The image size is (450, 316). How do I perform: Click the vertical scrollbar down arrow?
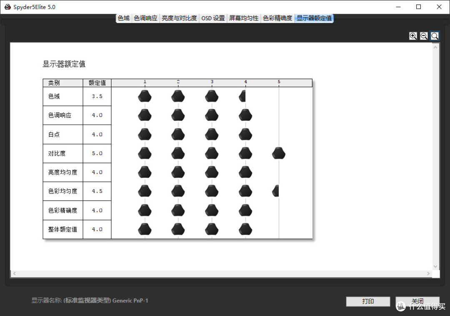click(x=435, y=266)
